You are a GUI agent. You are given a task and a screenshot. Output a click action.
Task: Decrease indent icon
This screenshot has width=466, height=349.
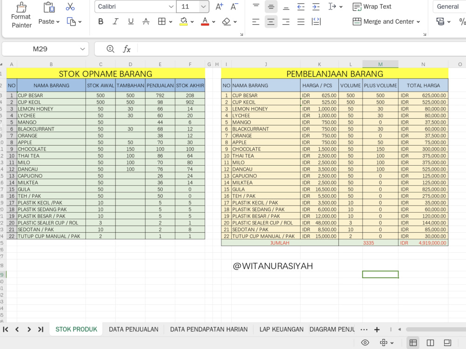pos(301,7)
